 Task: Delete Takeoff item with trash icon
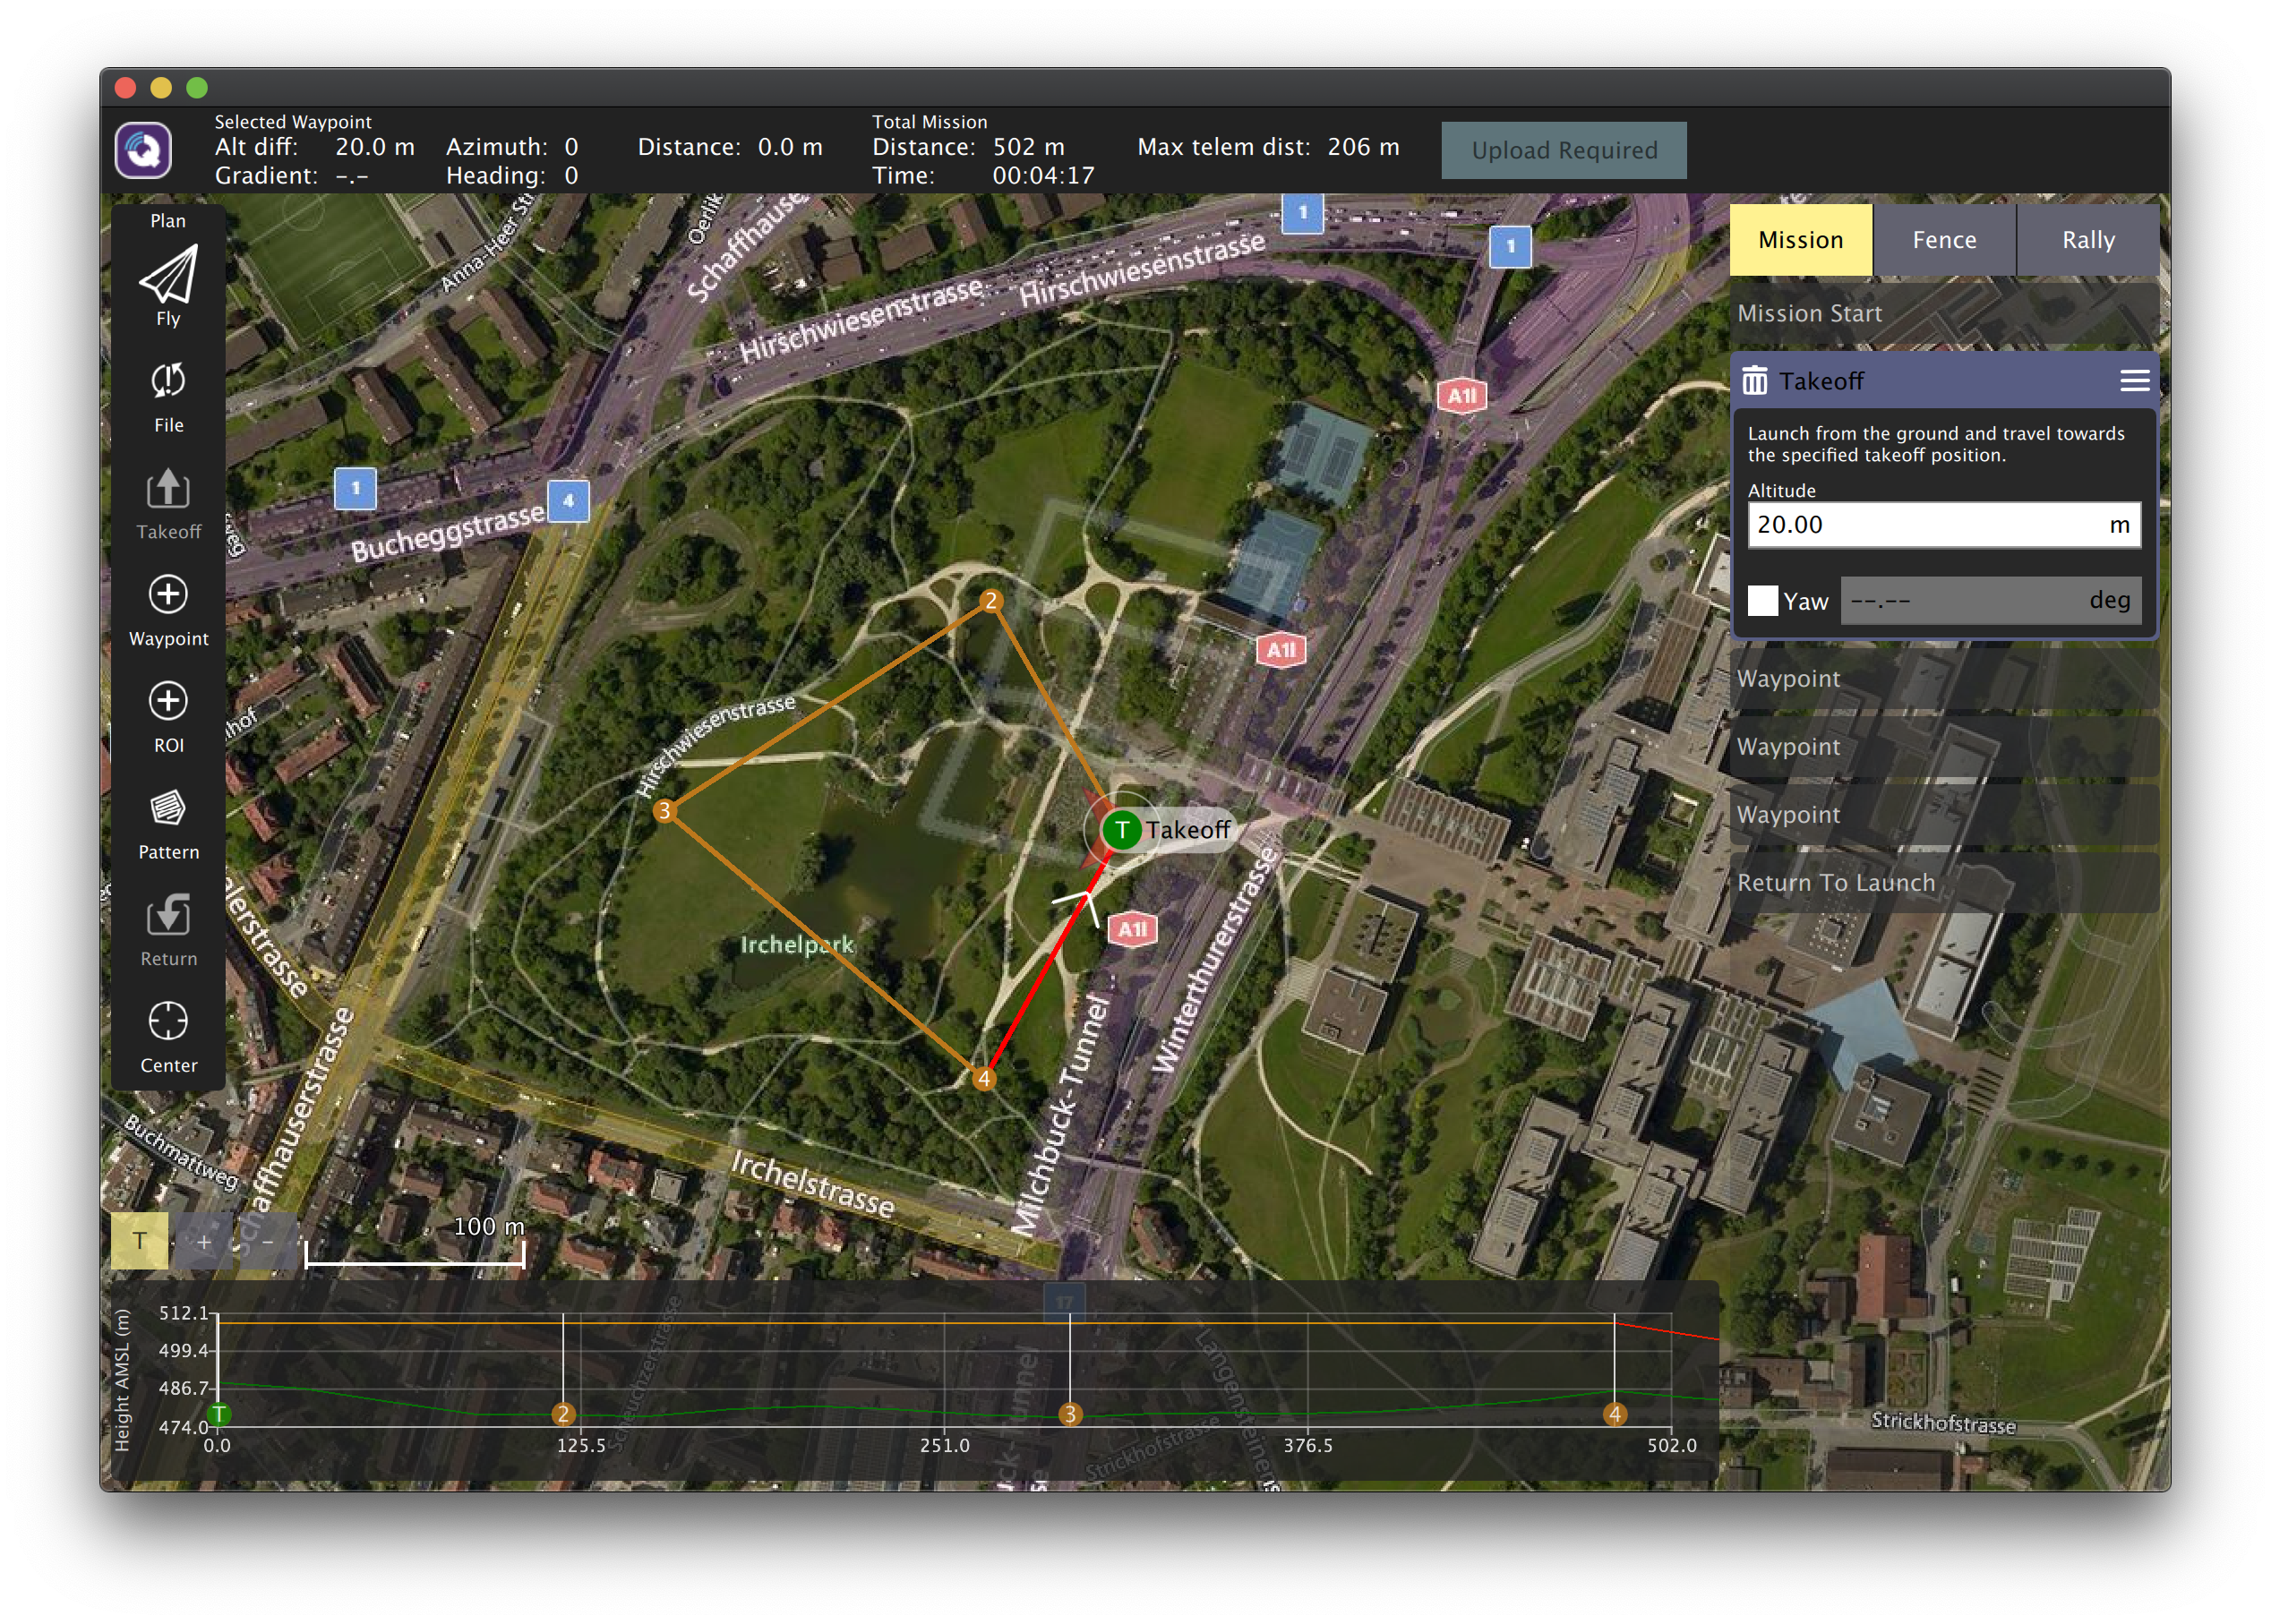pos(1754,381)
